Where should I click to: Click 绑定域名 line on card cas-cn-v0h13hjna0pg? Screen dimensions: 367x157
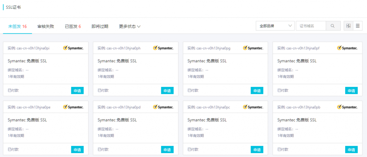198,70
